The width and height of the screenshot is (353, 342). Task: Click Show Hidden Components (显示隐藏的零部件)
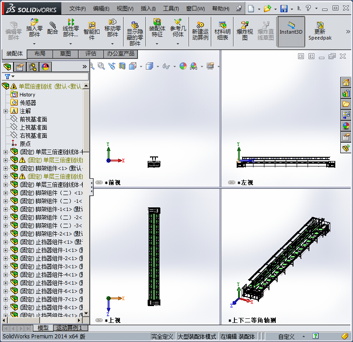[134, 33]
